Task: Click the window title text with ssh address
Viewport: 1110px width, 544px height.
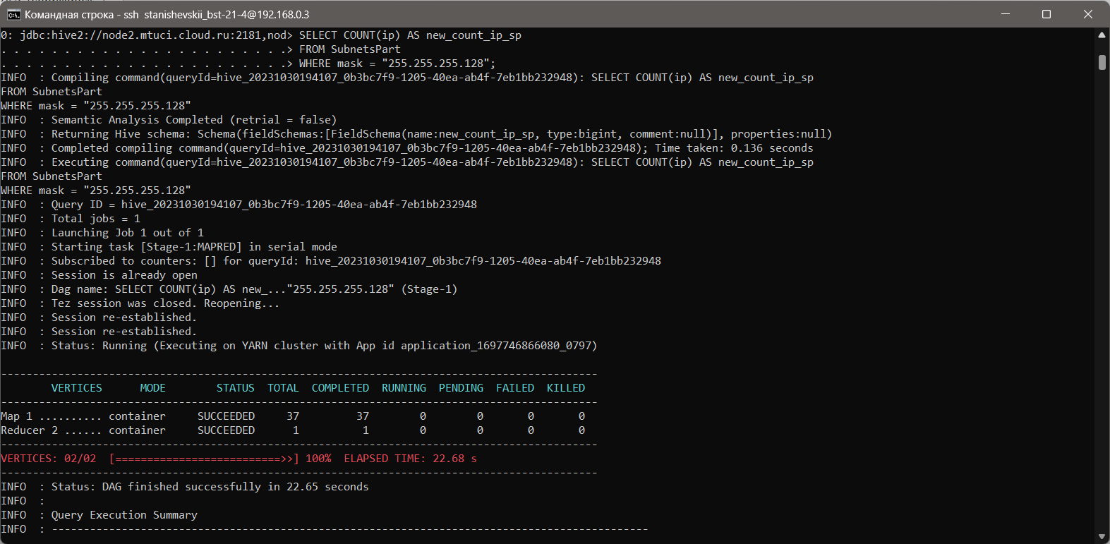Action: point(167,14)
